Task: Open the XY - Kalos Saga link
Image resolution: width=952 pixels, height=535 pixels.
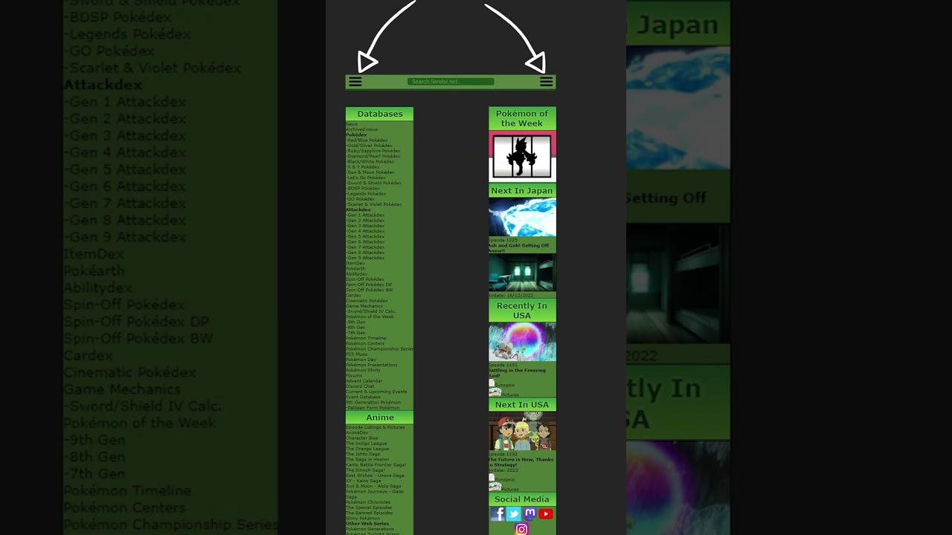Action: pos(364,481)
